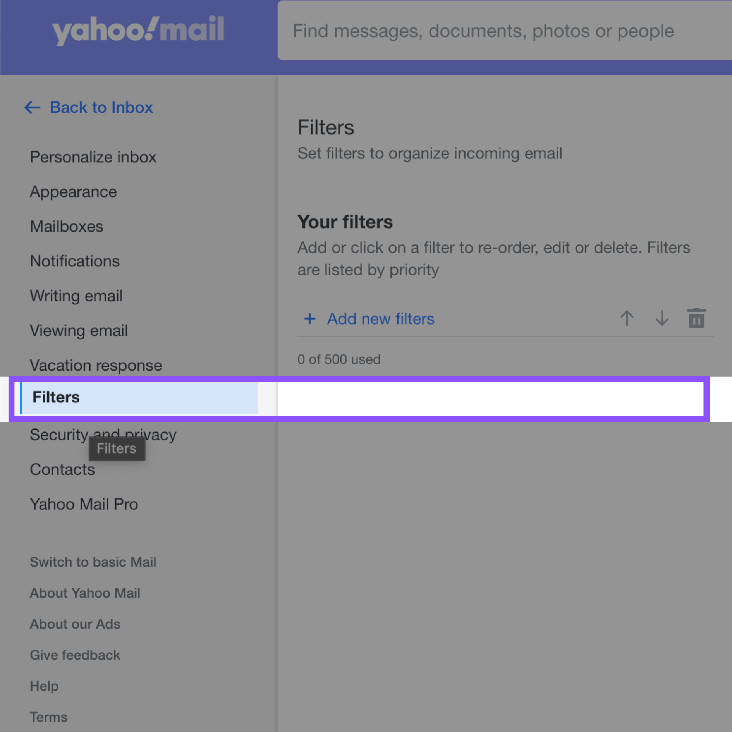Open Yahoo Mail Pro section
This screenshot has height=732, width=732.
click(x=84, y=504)
